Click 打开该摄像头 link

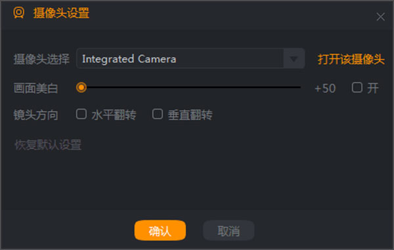point(351,60)
